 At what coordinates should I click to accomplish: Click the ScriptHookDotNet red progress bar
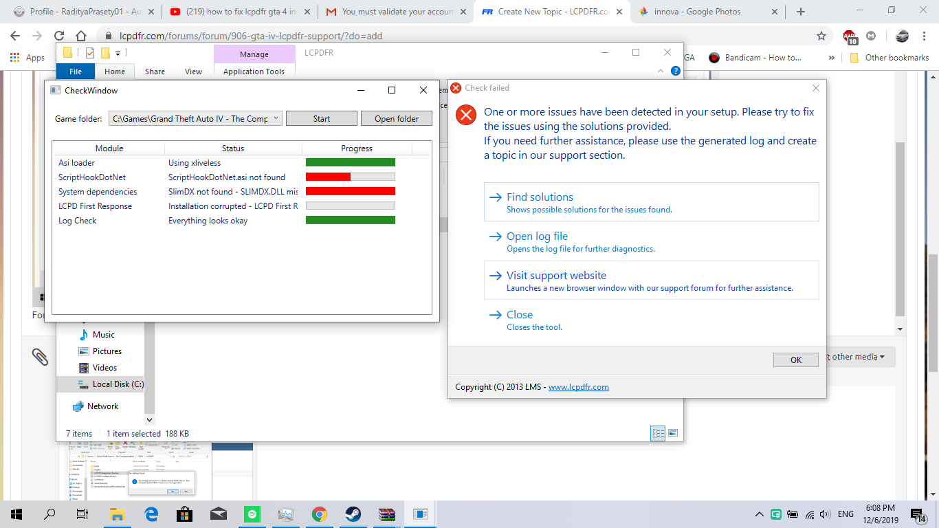pyautogui.click(x=351, y=177)
